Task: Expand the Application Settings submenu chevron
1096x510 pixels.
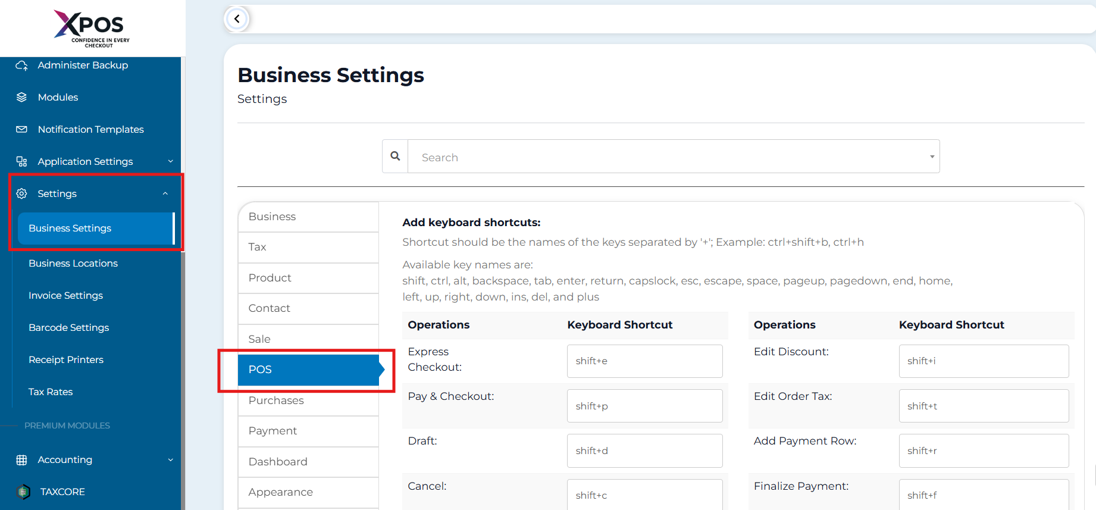Action: point(170,162)
